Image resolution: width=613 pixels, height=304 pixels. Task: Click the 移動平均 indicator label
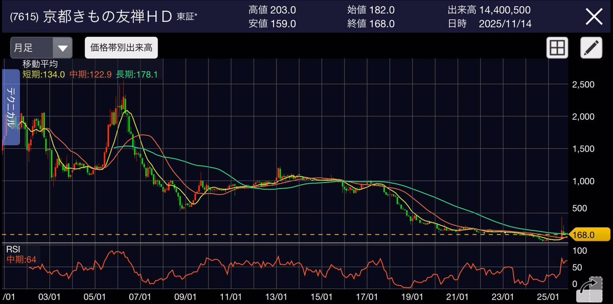[40, 64]
